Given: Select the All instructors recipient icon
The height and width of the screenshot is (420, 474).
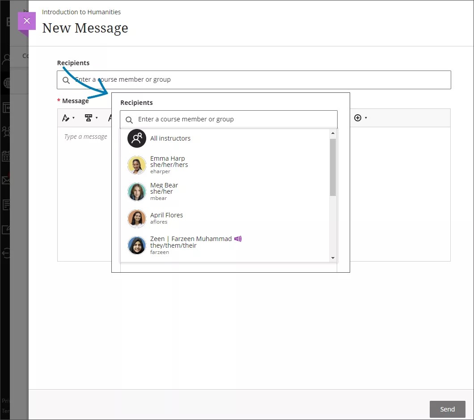Looking at the screenshot, I should coord(136,138).
